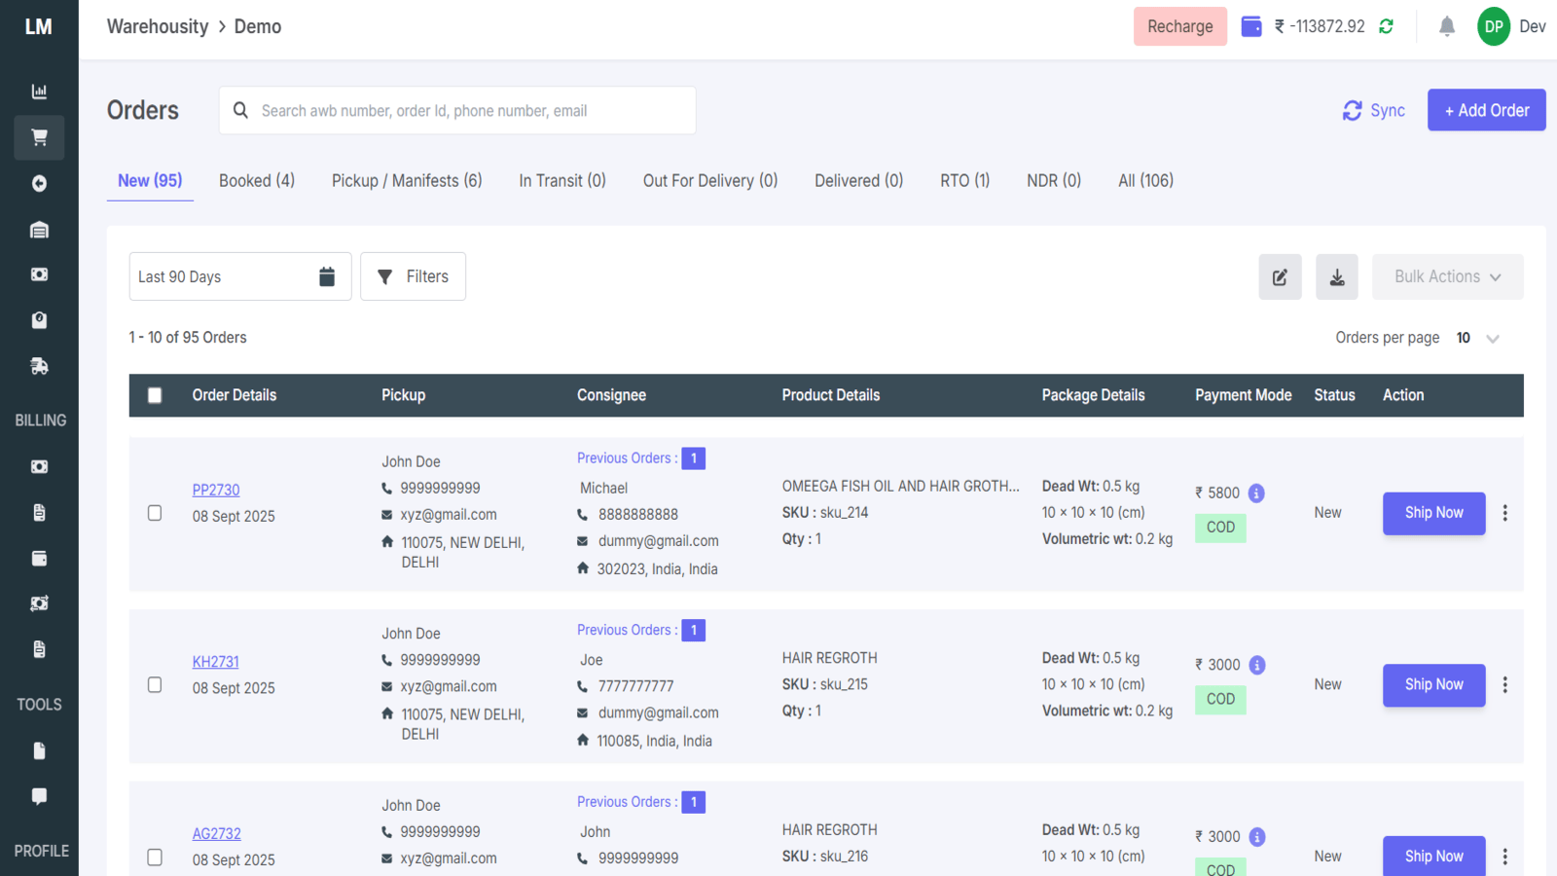
Task: Click the edit pencil icon above the orders table
Action: click(x=1280, y=276)
